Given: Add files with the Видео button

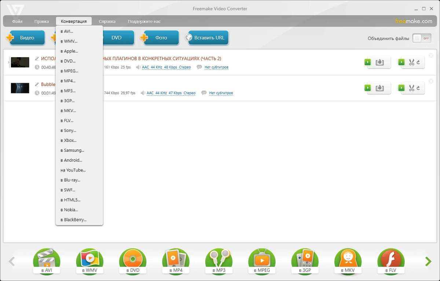Looking at the screenshot, I should (26, 38).
